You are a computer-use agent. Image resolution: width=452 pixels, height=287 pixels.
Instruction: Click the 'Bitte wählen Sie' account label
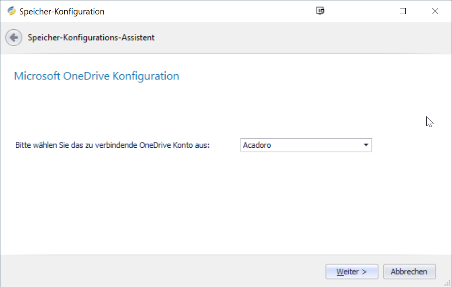point(113,145)
